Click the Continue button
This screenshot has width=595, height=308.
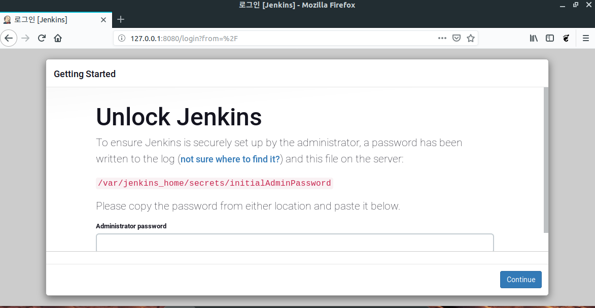[x=520, y=280]
